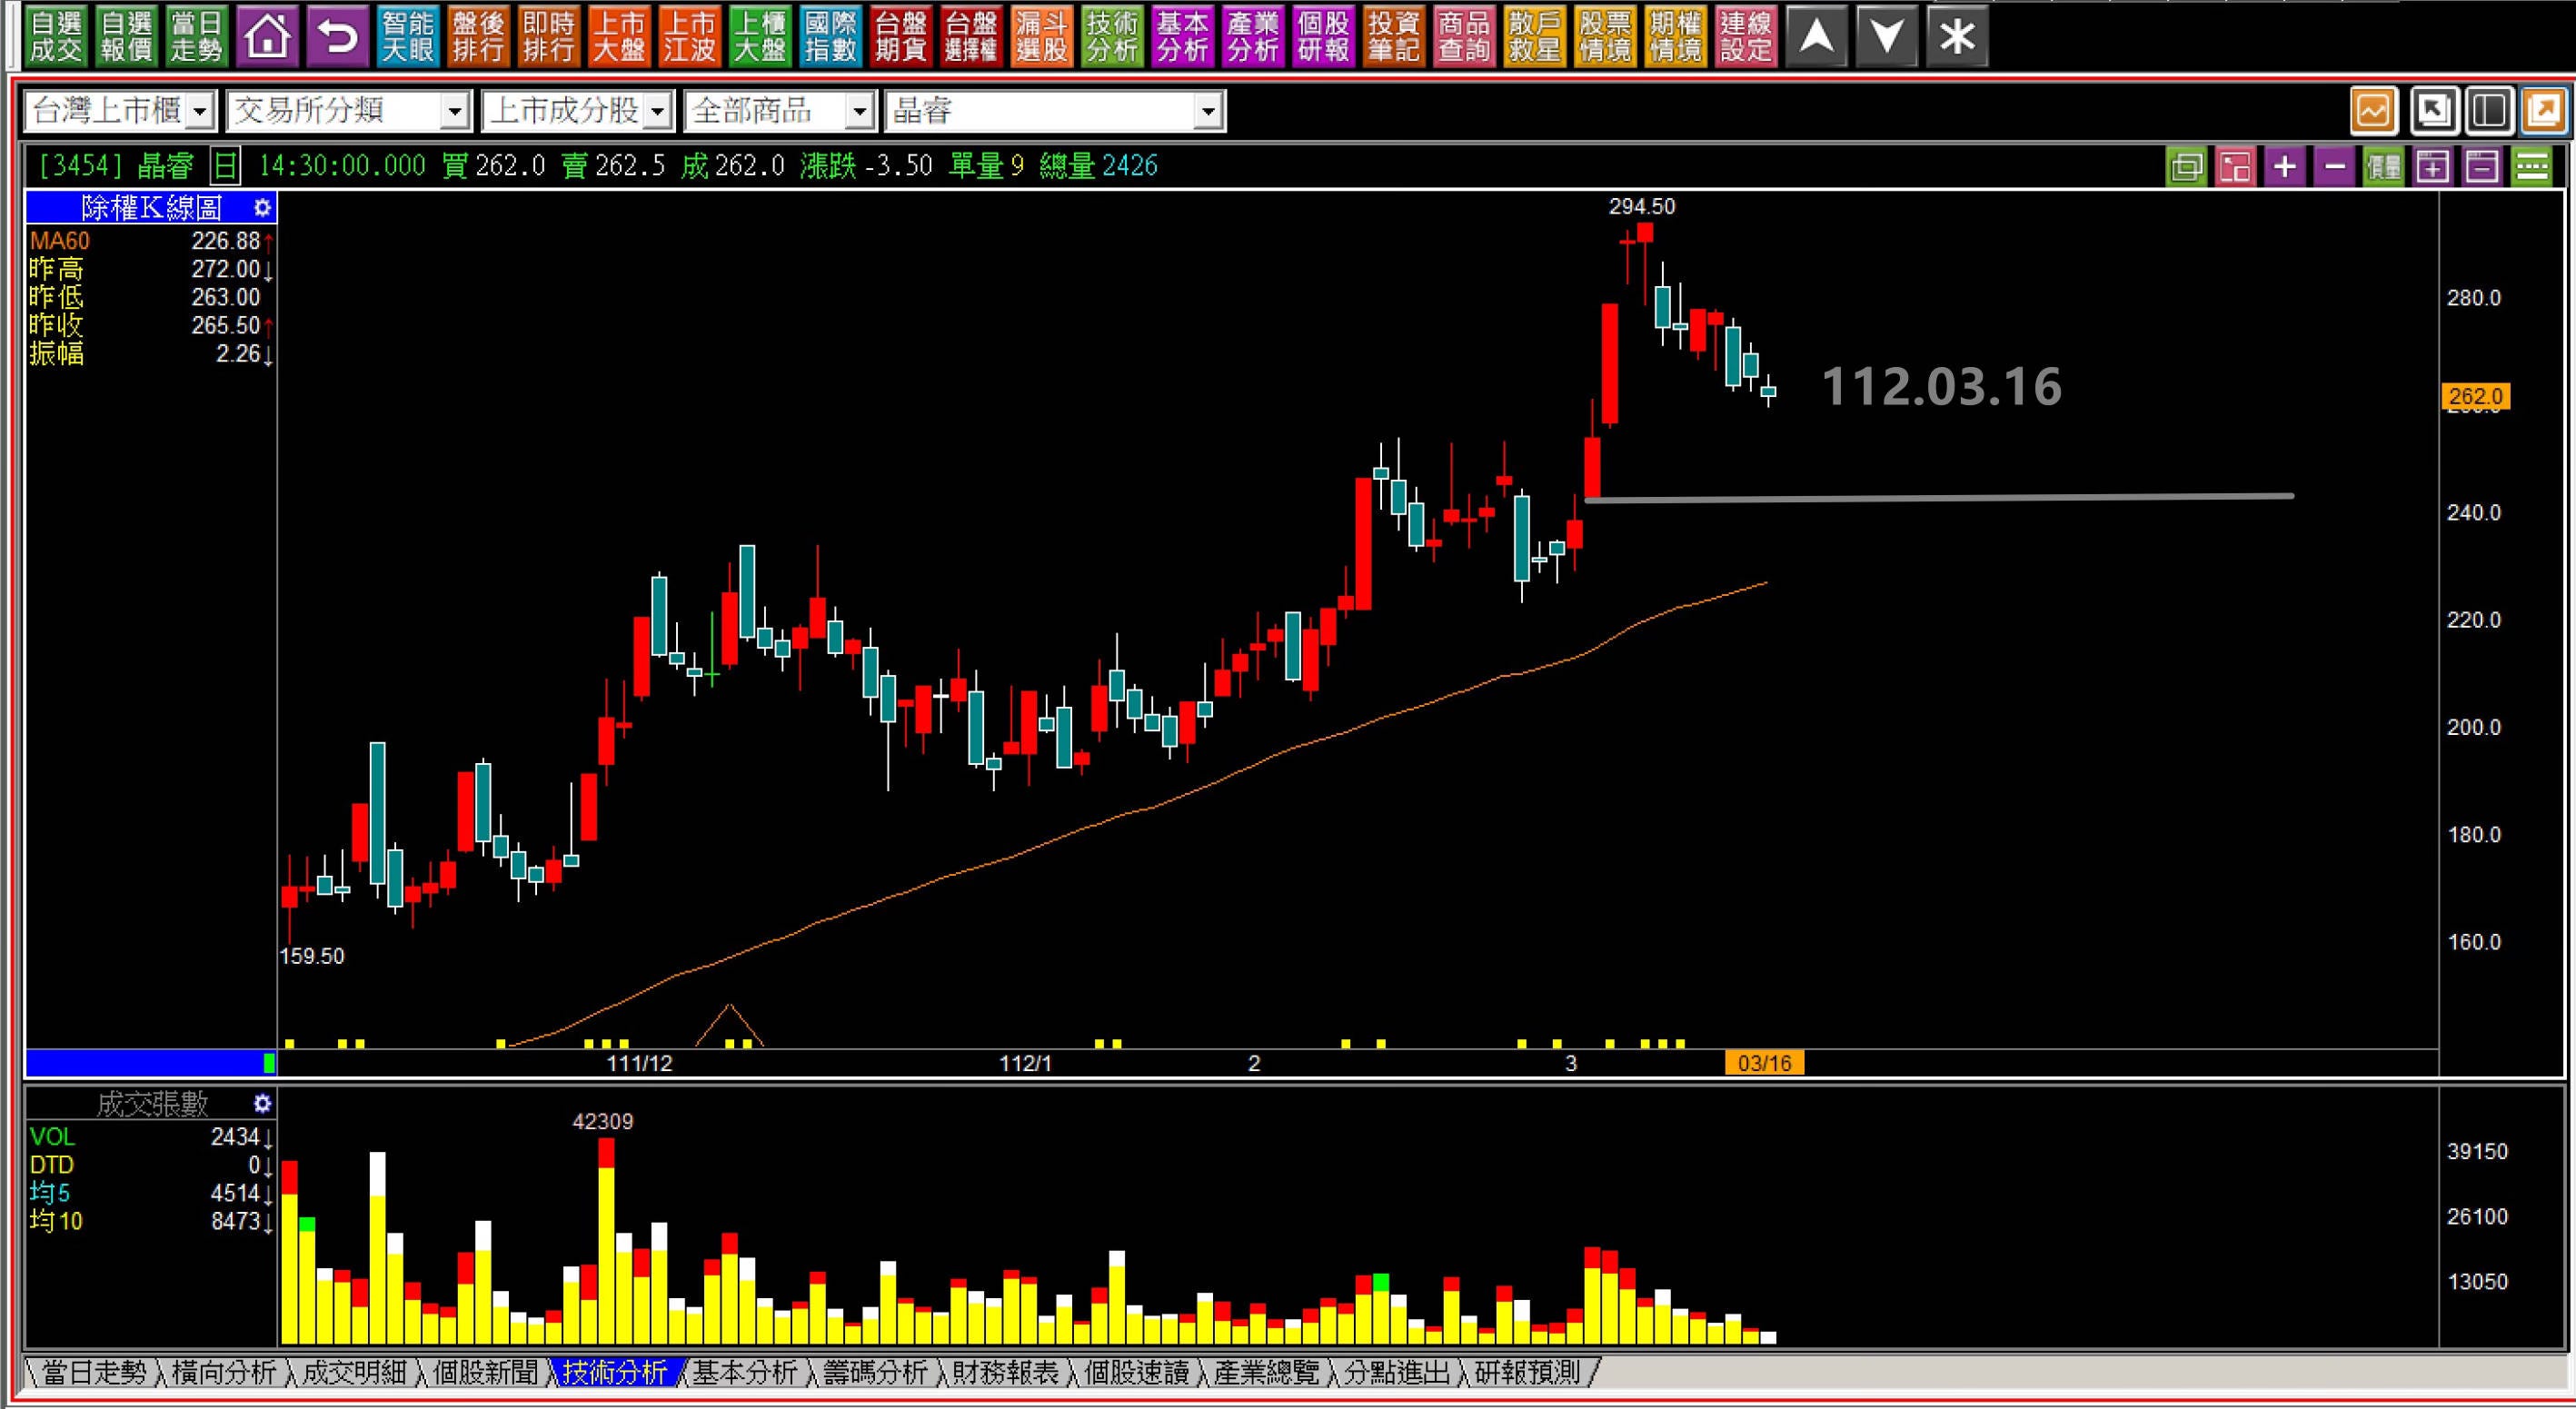Open the 個股新聞 tab
2576x1409 pixels.
point(485,1373)
